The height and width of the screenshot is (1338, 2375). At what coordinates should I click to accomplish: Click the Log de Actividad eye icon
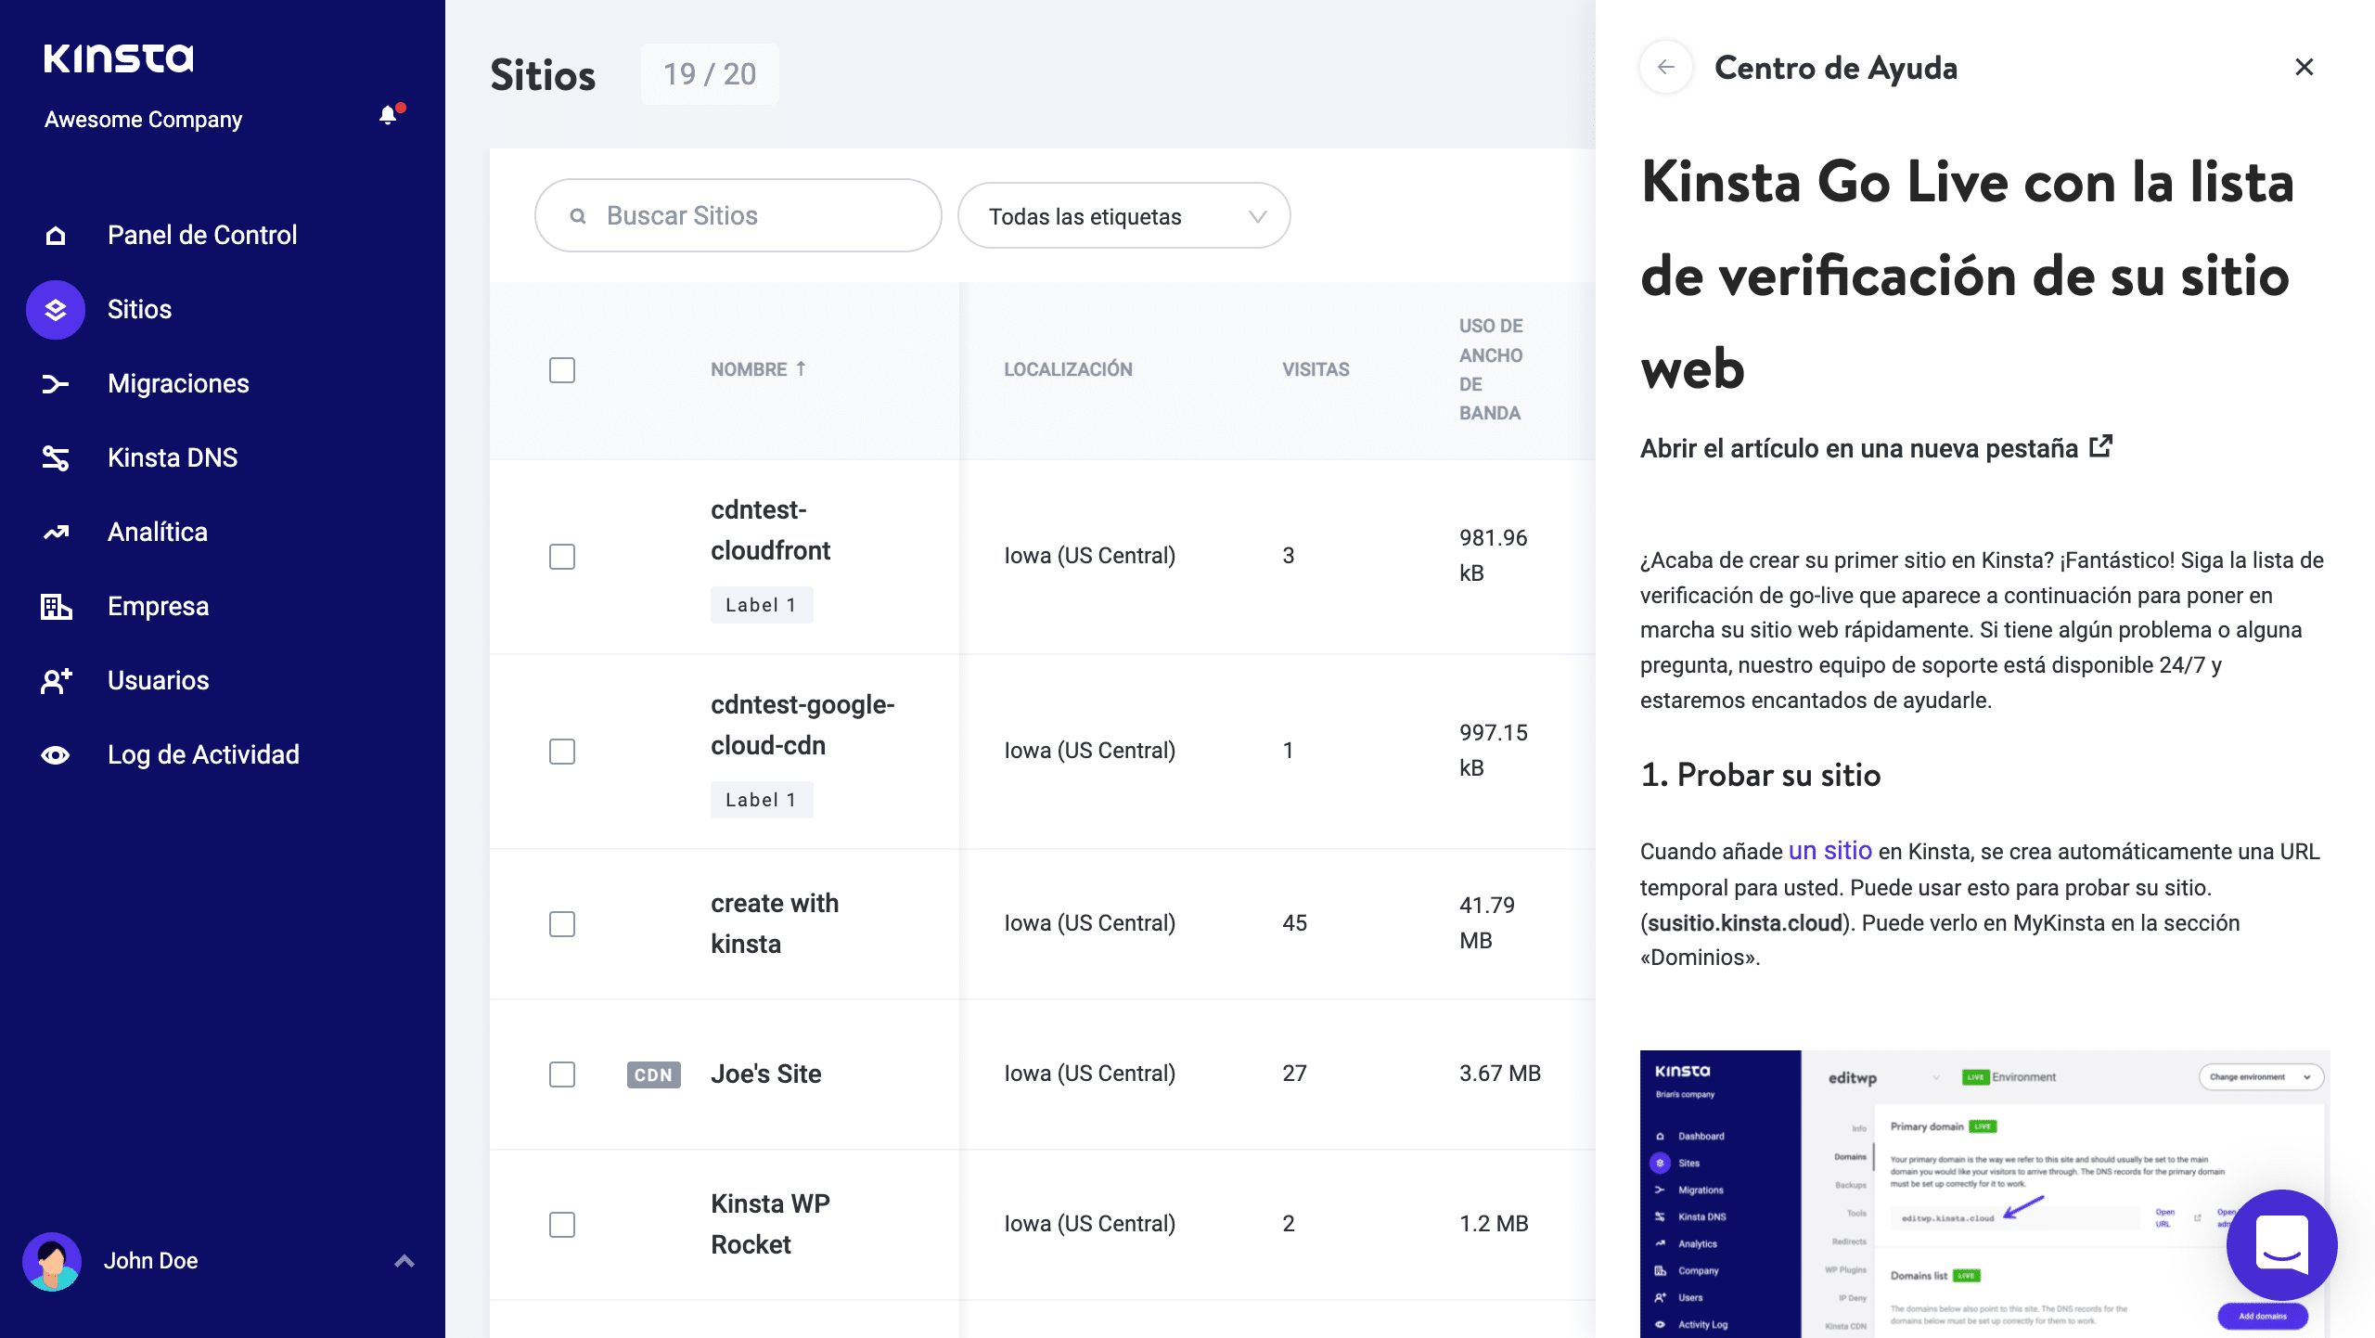[56, 754]
